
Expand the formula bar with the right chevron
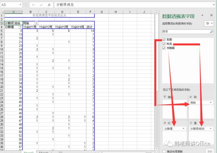click(214, 5)
